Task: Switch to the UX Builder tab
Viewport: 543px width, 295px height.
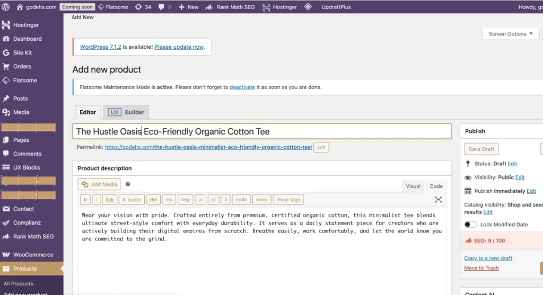Action: tap(126, 112)
